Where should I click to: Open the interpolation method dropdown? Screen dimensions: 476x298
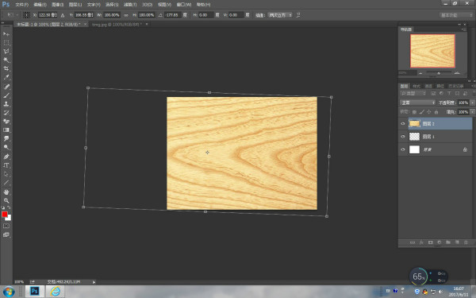(280, 15)
